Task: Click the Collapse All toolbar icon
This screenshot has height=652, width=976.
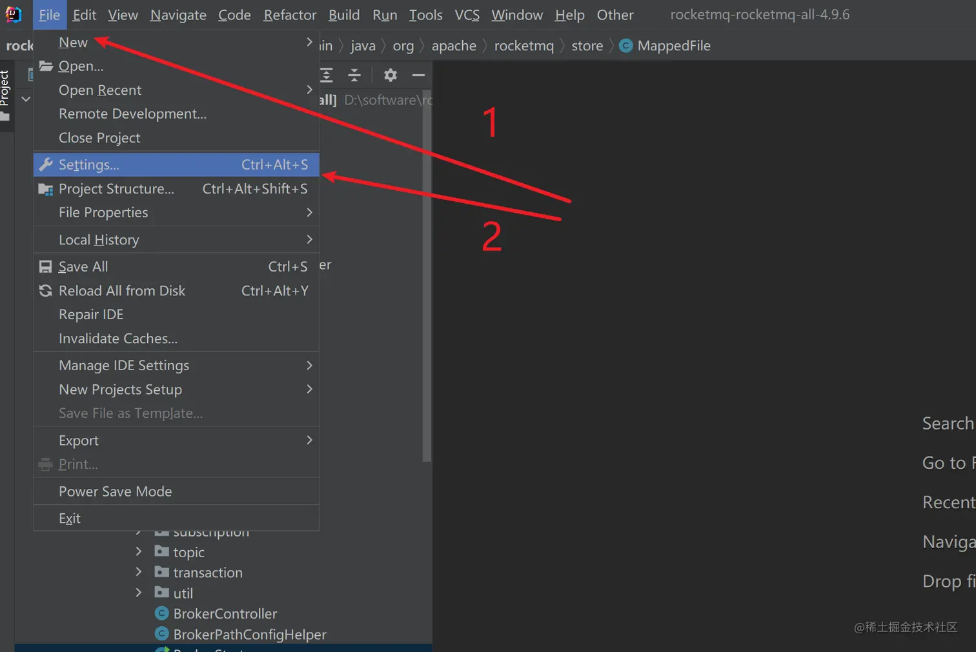Action: pyautogui.click(x=354, y=75)
